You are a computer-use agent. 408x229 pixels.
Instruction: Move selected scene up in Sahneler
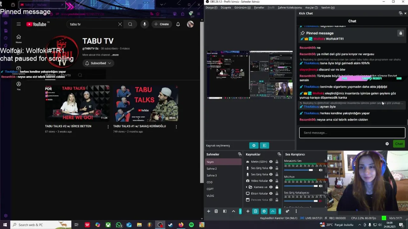(x=233, y=211)
